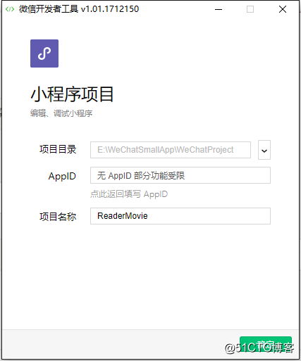Click the project directory path field
The height and width of the screenshot is (361, 301).
click(x=171, y=150)
